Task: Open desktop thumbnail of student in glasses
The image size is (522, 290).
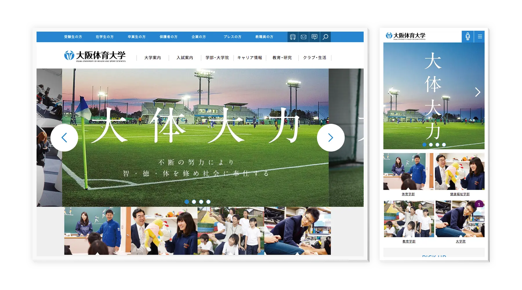Action: [x=298, y=231]
